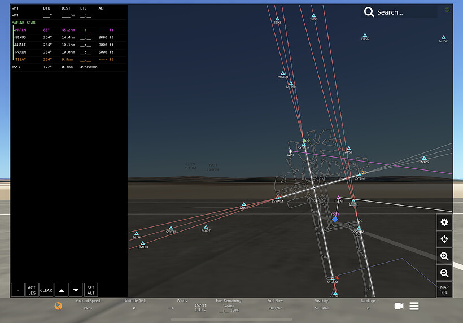463x323 pixels.
Task: Tap the SSYEH fix triangle
Action: coord(171,228)
